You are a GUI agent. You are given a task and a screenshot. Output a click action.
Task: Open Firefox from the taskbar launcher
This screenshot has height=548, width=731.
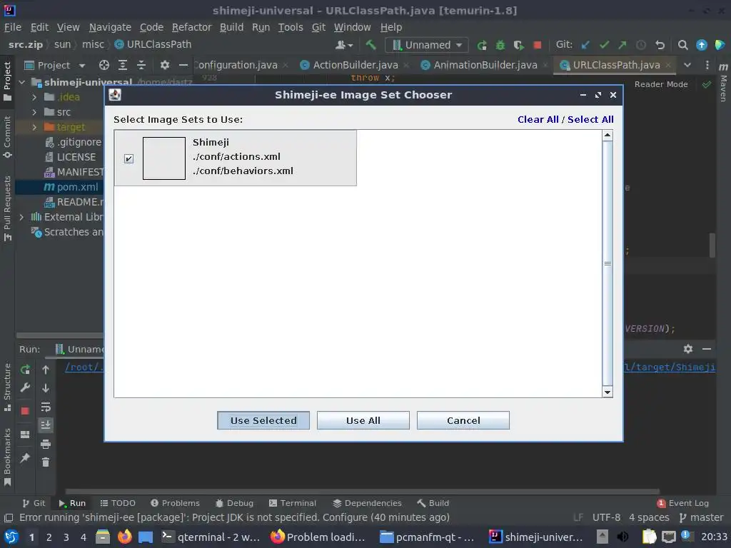coord(124,537)
